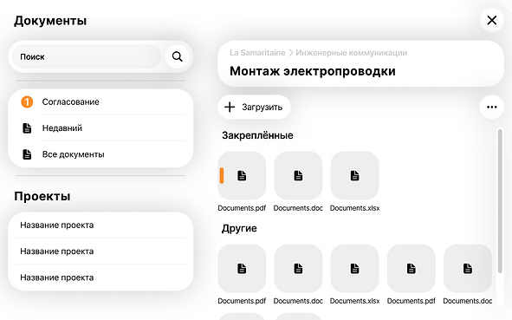Screen dimensions: 512x320
Task: Click pinned Documents.doc file name label
Action: coord(298,208)
